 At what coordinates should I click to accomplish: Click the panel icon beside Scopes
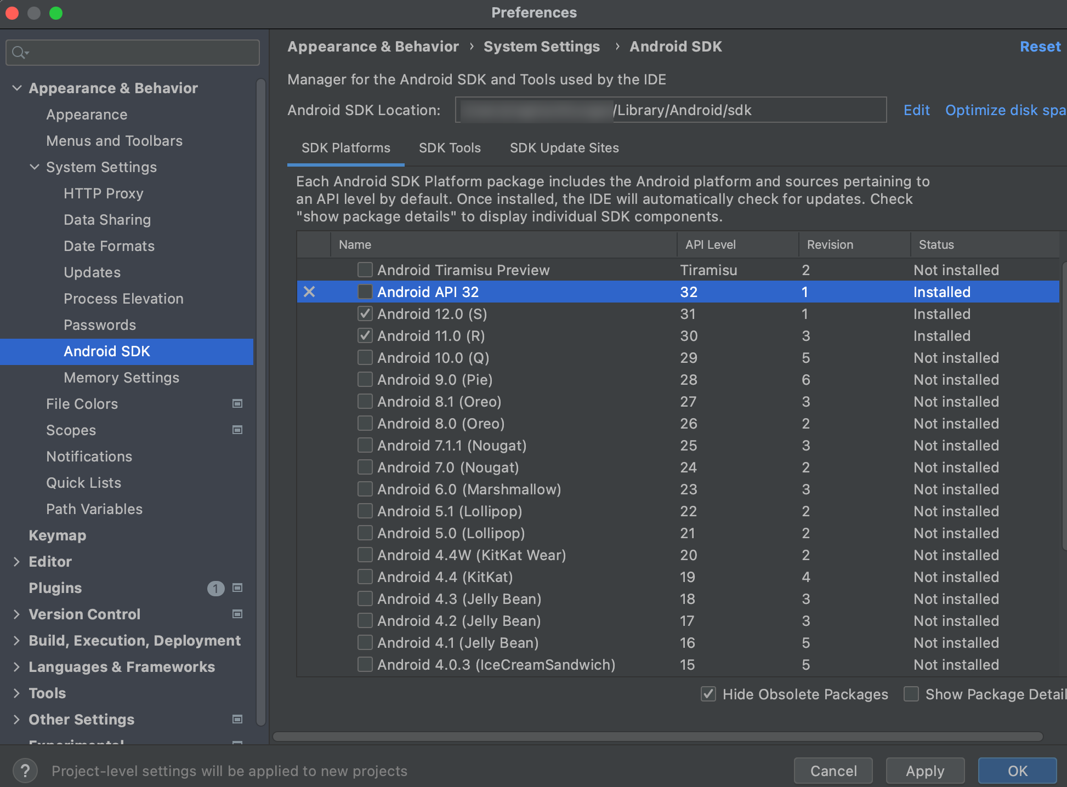(x=237, y=430)
